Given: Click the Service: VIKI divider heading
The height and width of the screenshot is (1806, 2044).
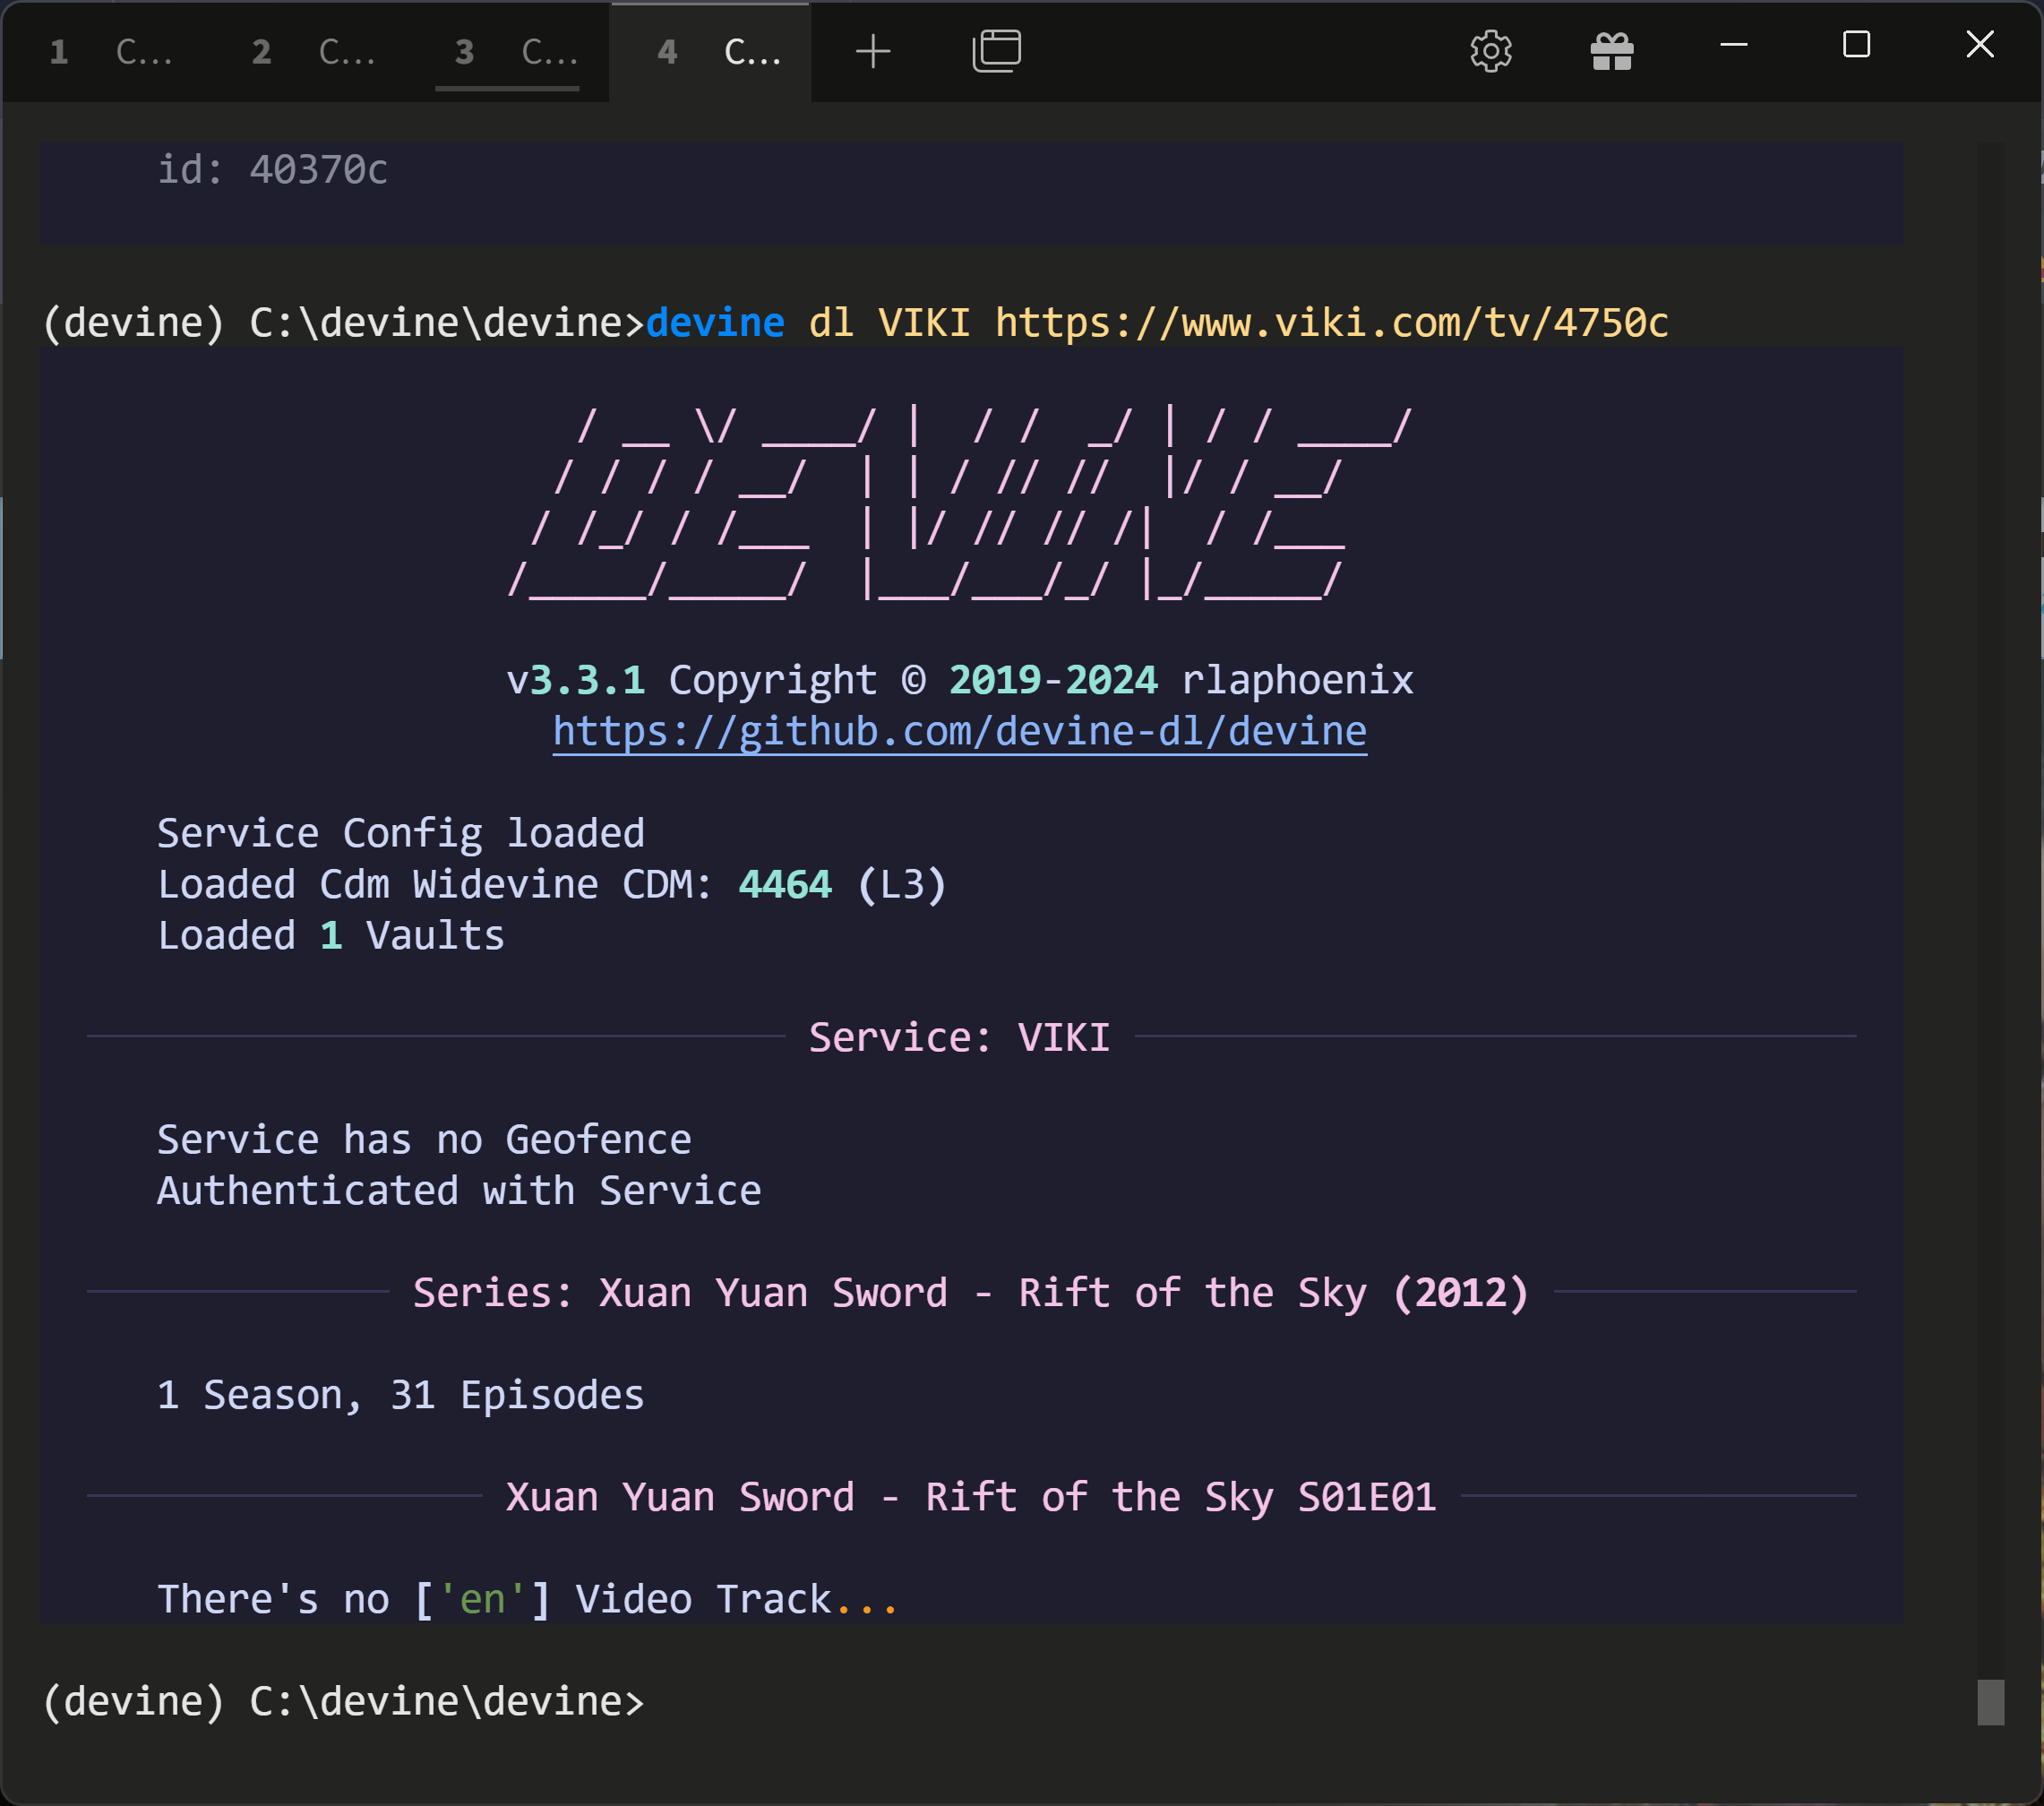Looking at the screenshot, I should pos(959,1037).
